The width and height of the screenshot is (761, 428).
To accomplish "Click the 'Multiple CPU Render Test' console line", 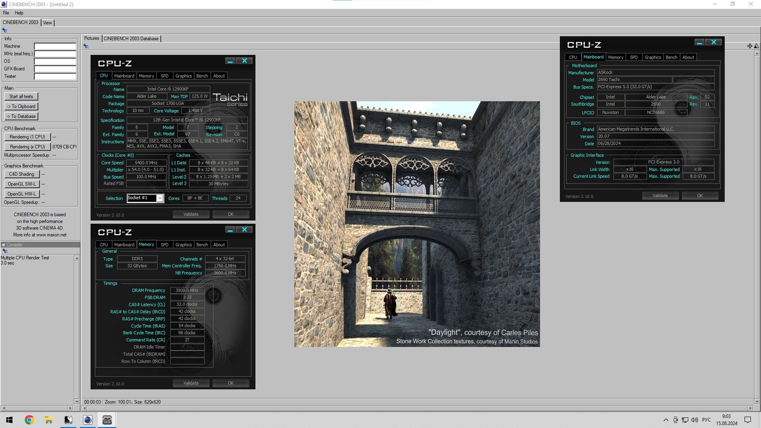I will point(25,258).
